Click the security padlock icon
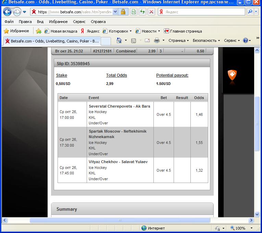 123,12
